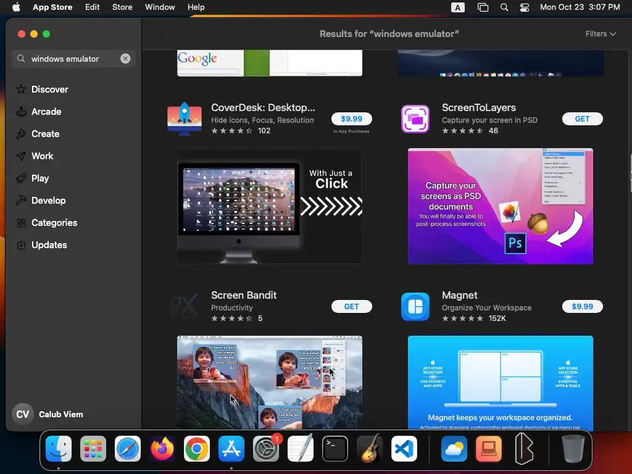632x474 pixels.
Task: Open CoverDesk: Desktop... app title
Action: 263,107
